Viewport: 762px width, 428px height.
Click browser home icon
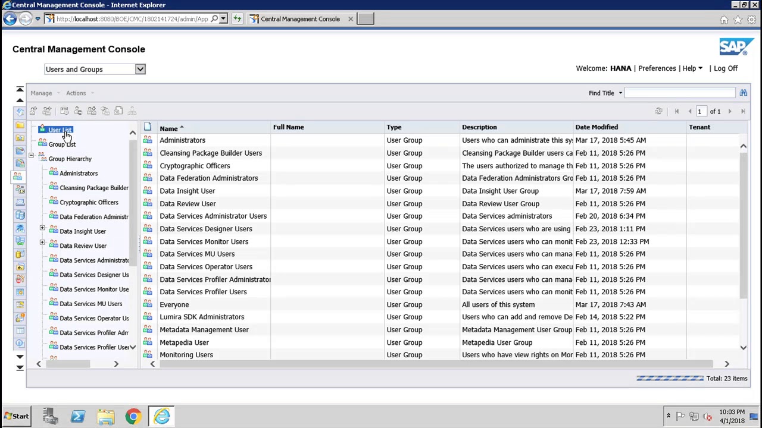[x=724, y=20]
